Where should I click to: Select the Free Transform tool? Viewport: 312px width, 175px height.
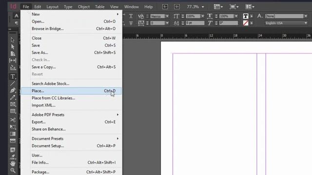13,127
